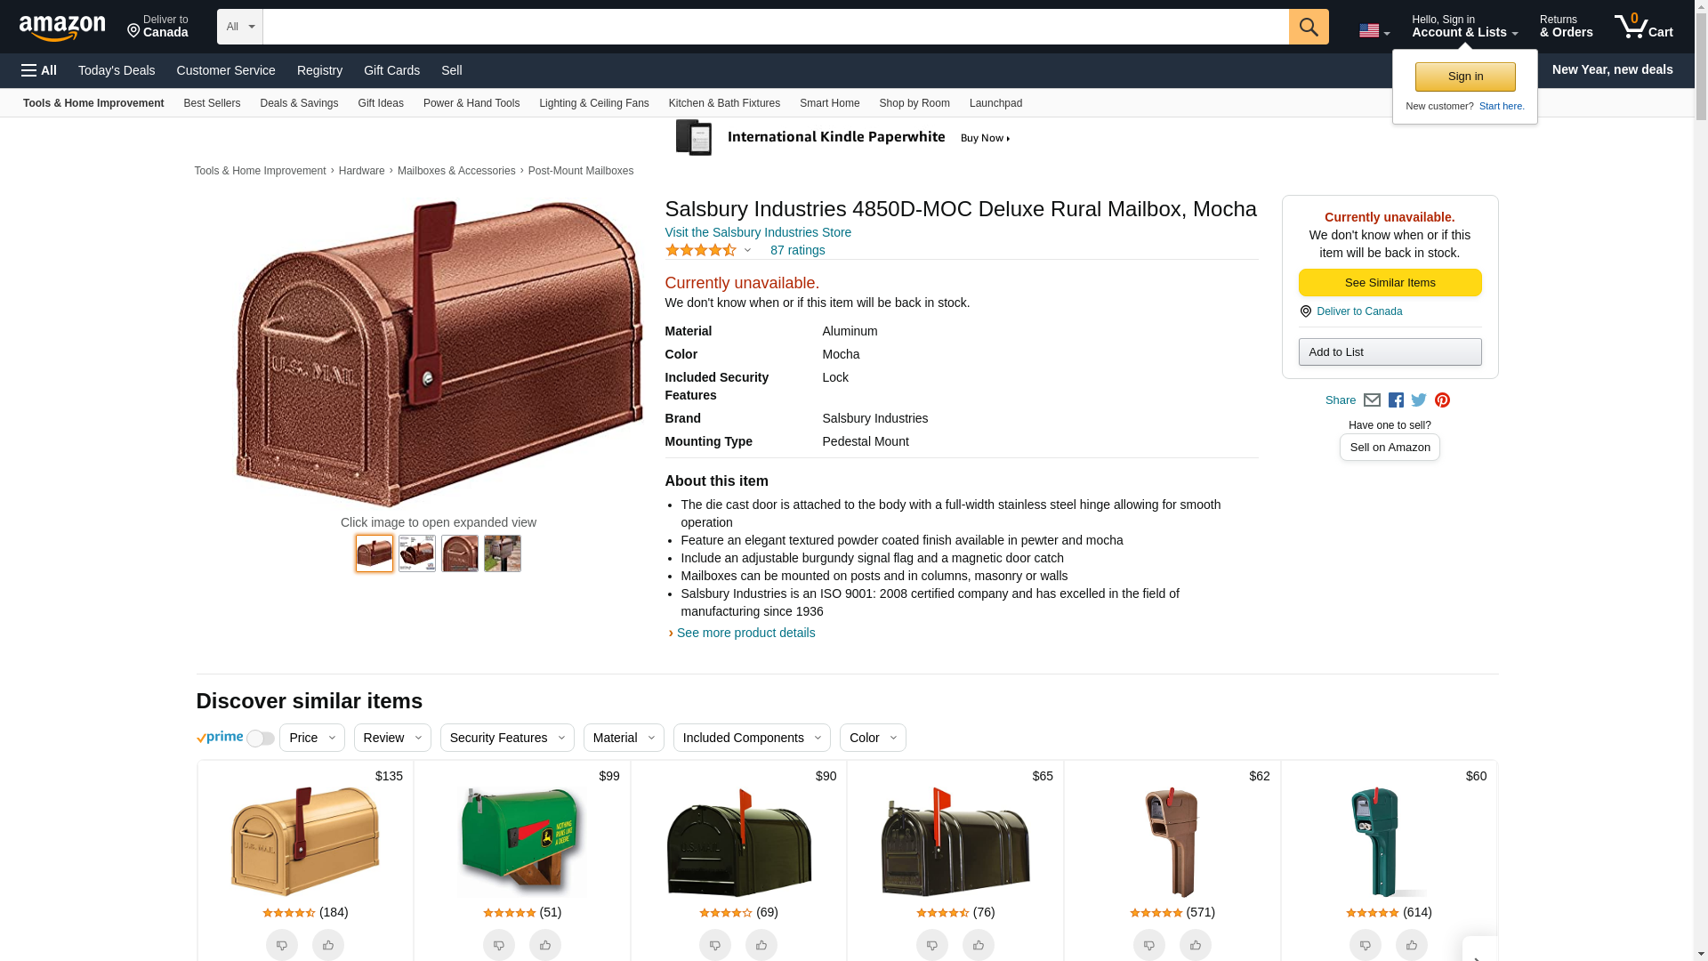
Task: Toggle the Prime filter switch
Action: pos(260,739)
